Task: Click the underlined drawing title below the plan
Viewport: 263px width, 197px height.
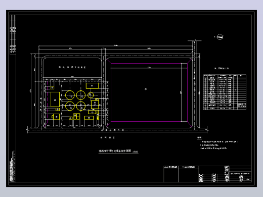Action: pos(115,151)
